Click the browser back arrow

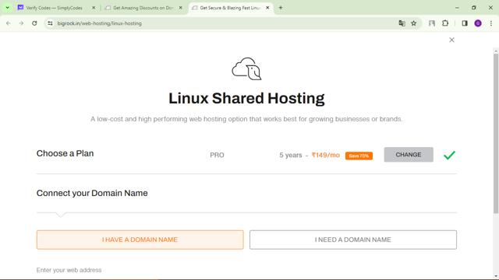9,23
